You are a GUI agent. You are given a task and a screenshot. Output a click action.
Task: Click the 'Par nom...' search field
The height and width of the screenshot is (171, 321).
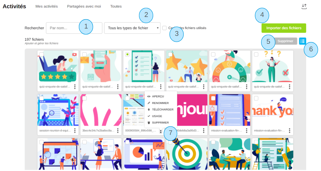pos(74,28)
